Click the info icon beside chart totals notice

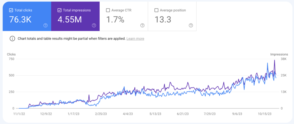pyautogui.click(x=12, y=39)
